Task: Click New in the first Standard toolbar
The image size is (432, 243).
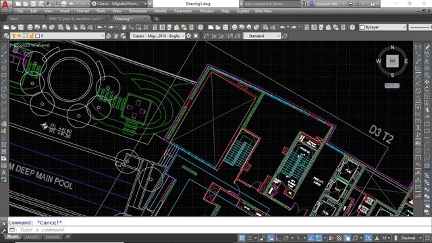Action: point(6,27)
